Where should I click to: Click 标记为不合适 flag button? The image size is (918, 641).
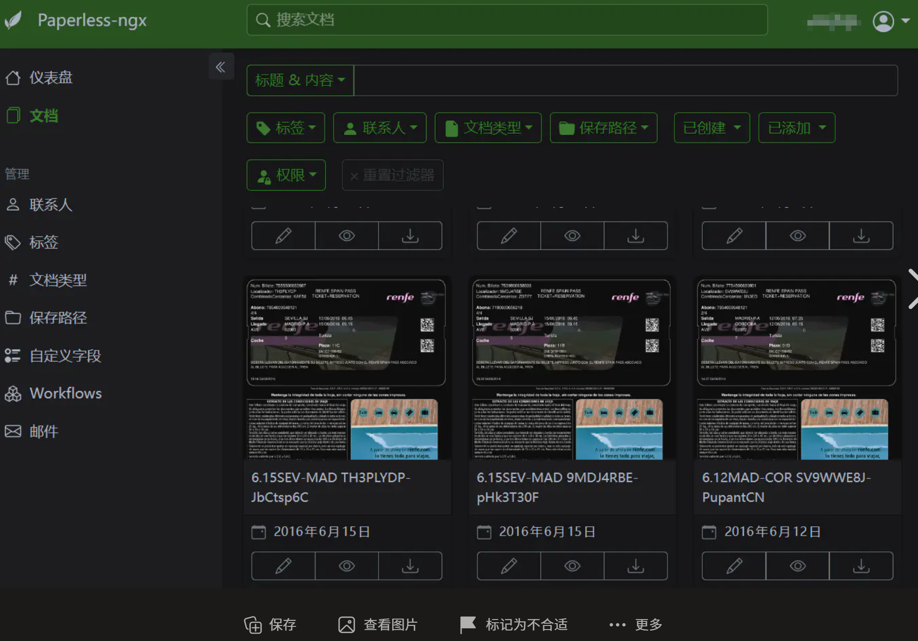[x=513, y=625]
